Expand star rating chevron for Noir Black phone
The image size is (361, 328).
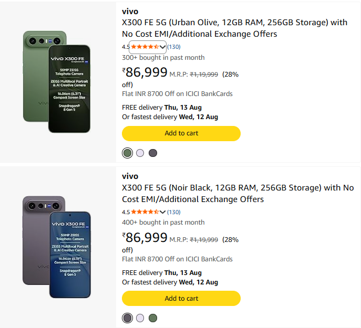point(162,212)
